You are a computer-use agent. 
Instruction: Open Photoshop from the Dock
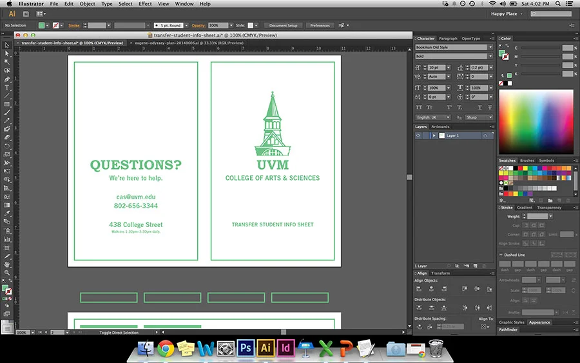click(x=246, y=348)
